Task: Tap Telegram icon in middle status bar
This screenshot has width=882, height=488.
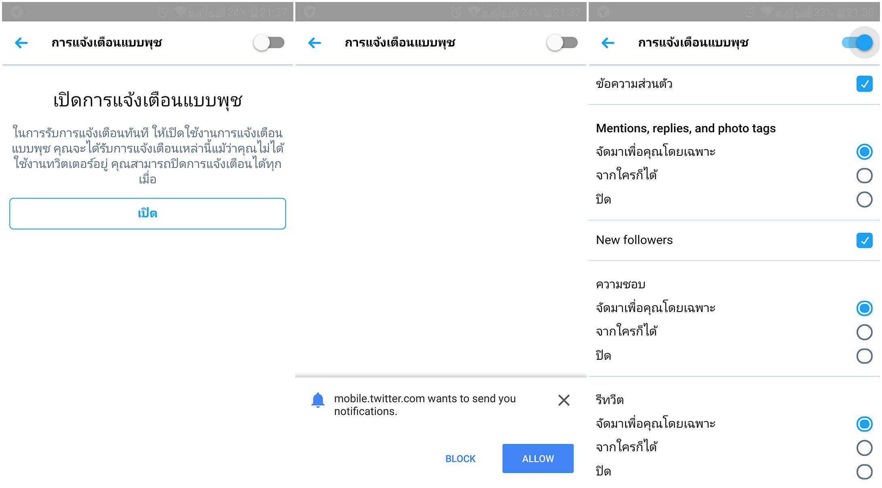Action: point(310,12)
